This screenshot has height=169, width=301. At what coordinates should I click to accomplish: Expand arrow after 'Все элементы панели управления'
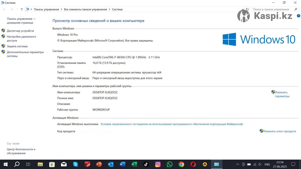pos(110,9)
